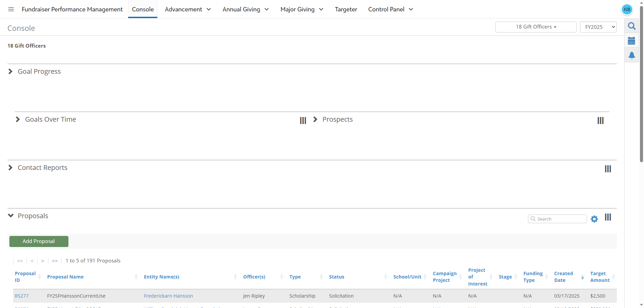
Task: Sort table by Officer(s) column
Action: pos(263,277)
